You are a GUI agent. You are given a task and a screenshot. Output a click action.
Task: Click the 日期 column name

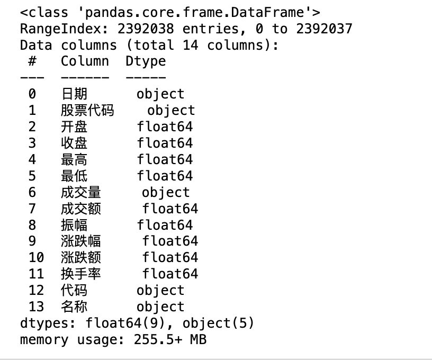[74, 94]
